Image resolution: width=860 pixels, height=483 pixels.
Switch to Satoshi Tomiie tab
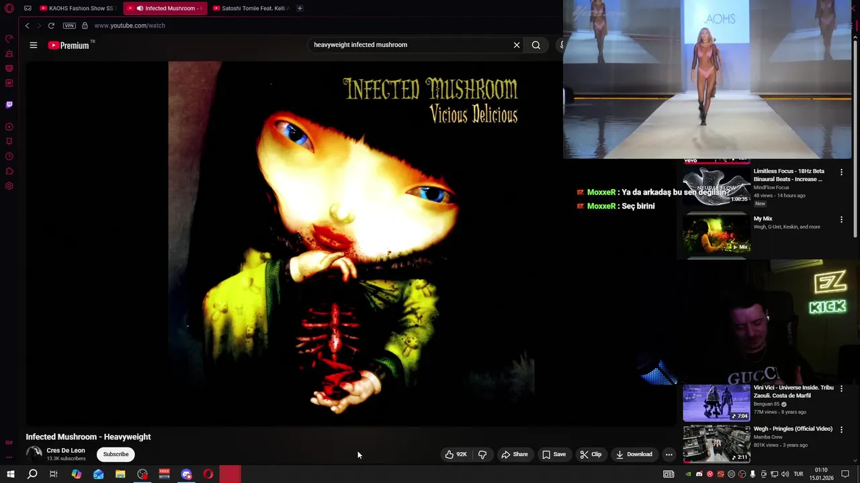(251, 8)
